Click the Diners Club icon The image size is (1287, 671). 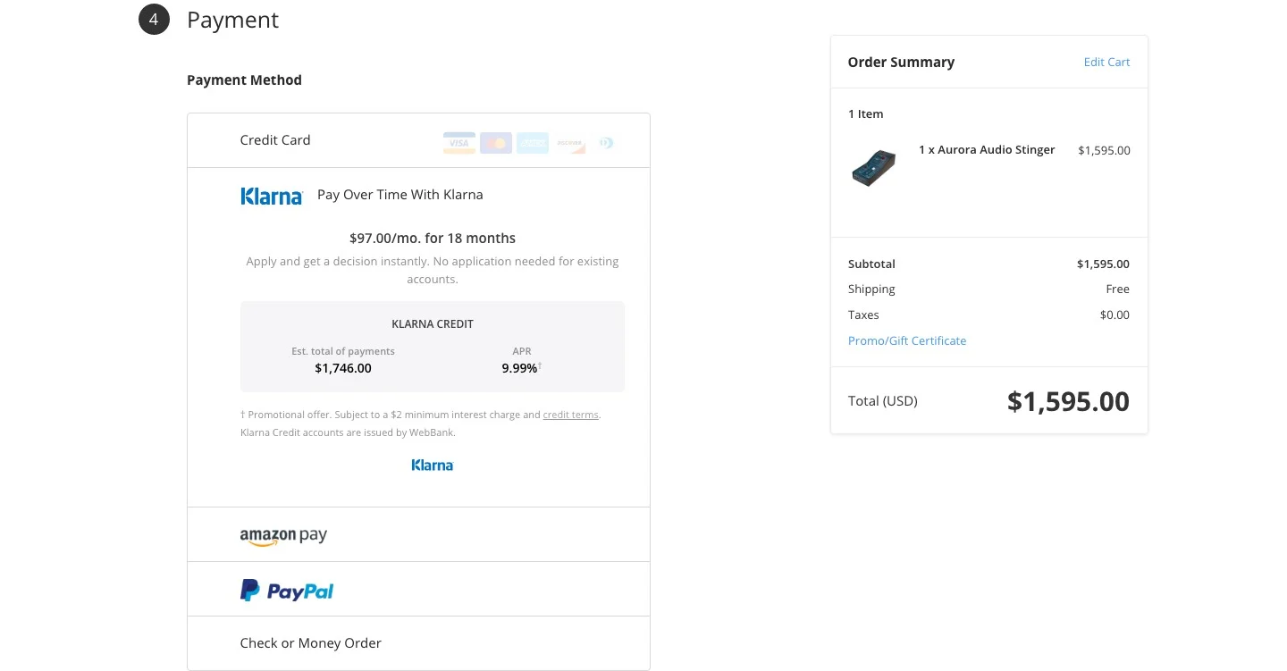606,143
